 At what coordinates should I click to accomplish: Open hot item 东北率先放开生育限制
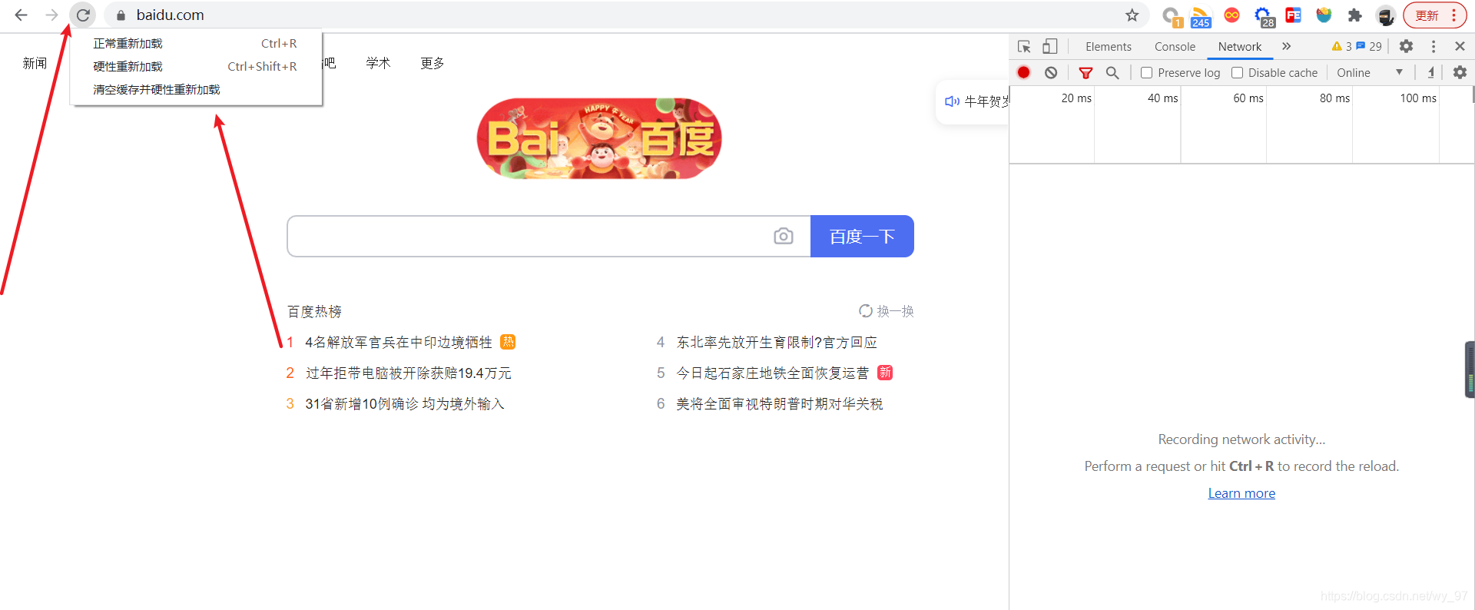coord(777,342)
